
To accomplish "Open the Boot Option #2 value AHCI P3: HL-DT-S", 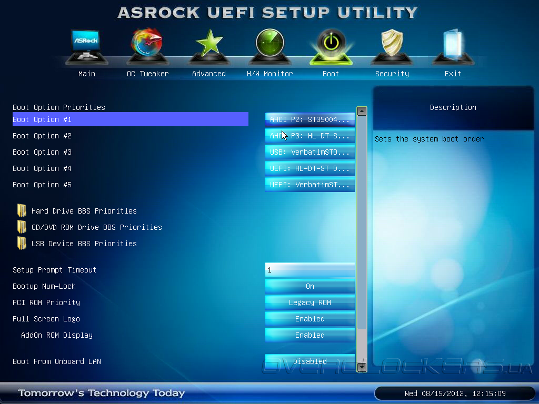I will coord(310,136).
